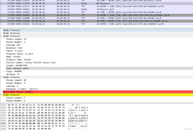Click the Packet Number: 5 field
This screenshot has width=193, height=131.
pos(15,101)
